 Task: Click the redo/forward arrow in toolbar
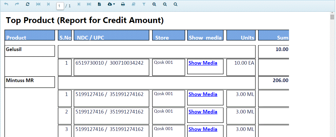[x=17, y=4]
